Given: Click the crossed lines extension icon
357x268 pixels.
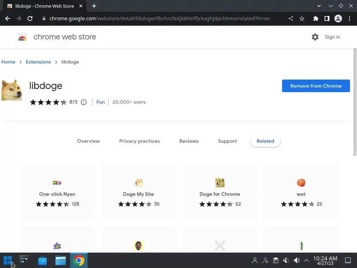Looking at the screenshot, I should pyautogui.click(x=220, y=246).
